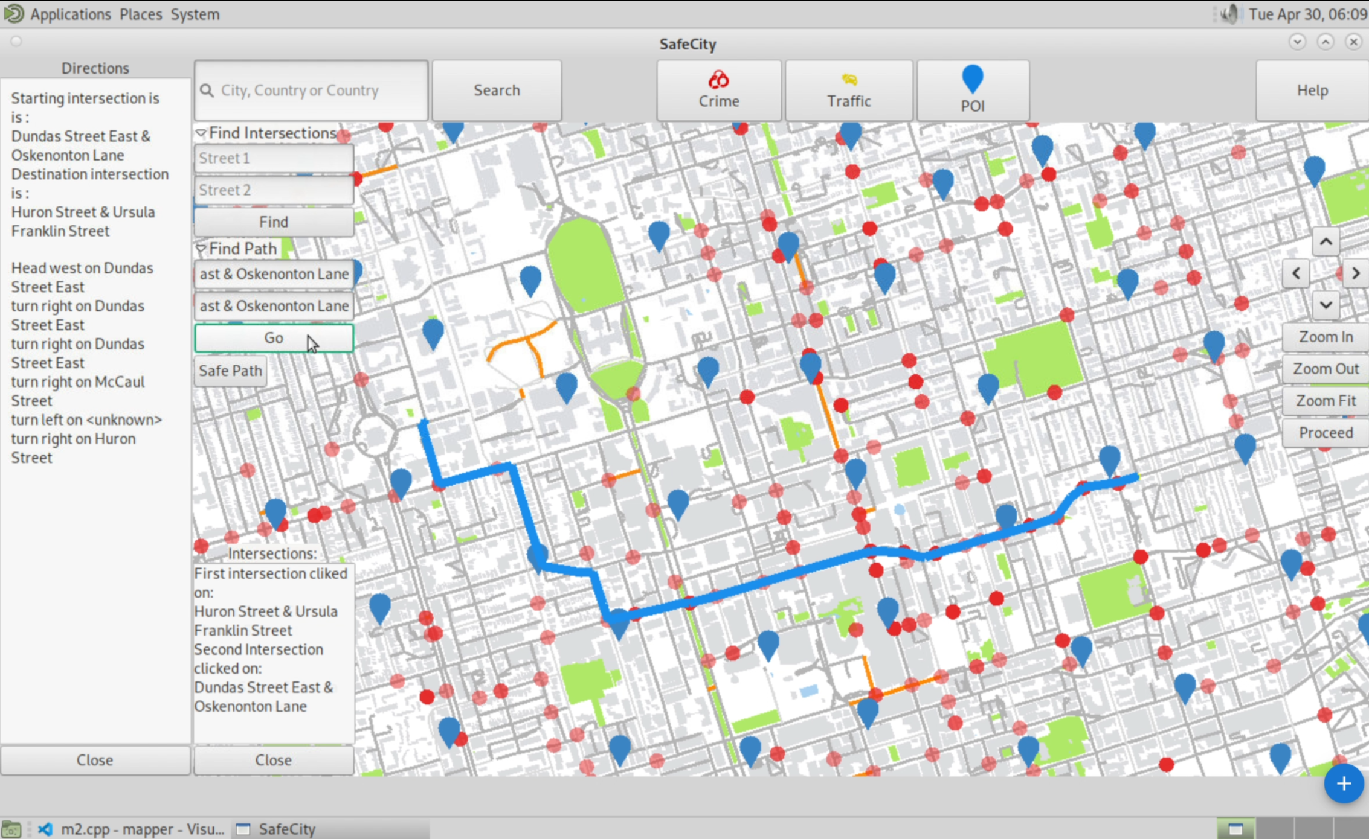Click 'turn left on <unknown>' direction step
Image resolution: width=1369 pixels, height=839 pixels.
click(86, 419)
